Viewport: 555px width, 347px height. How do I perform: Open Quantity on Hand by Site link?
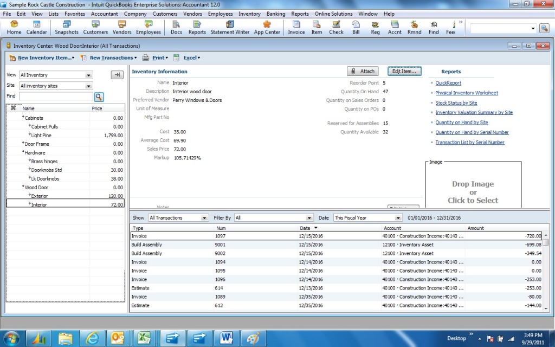tap(462, 122)
